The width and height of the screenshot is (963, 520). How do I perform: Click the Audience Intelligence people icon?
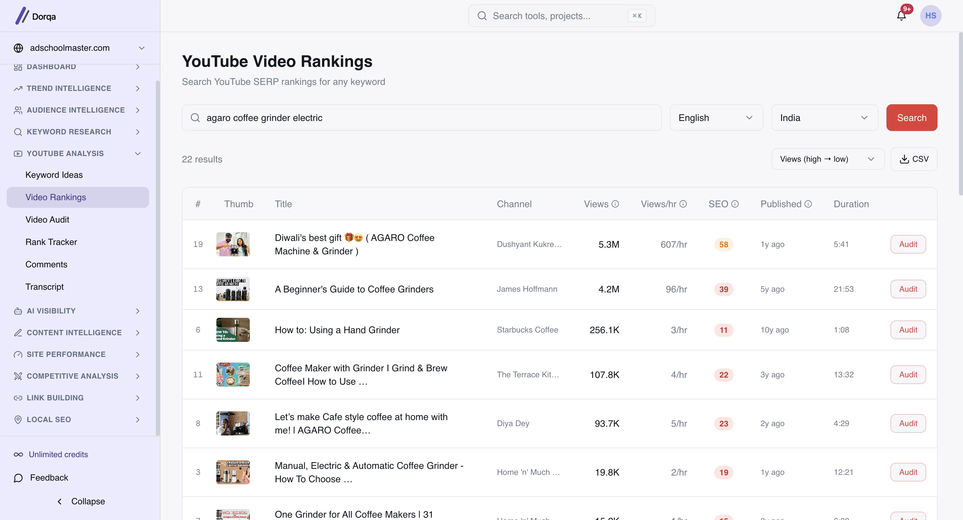click(18, 110)
